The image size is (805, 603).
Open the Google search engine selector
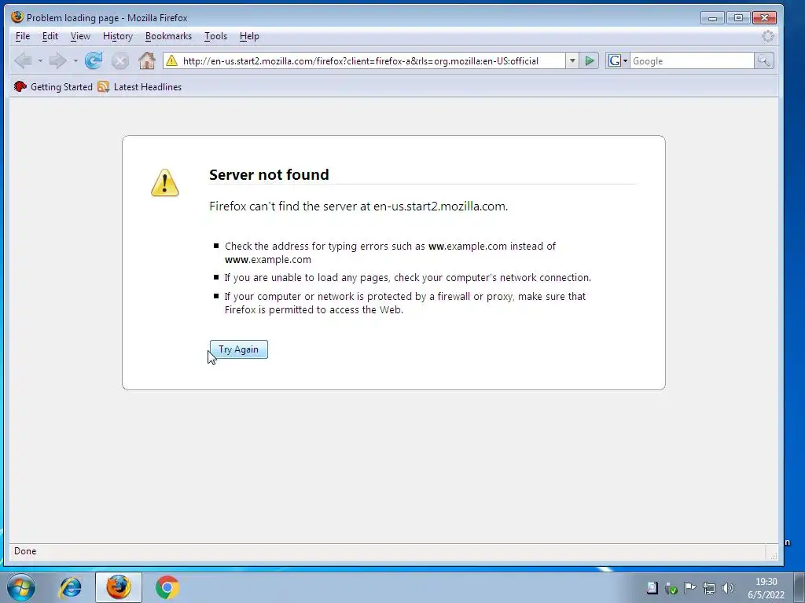(618, 61)
